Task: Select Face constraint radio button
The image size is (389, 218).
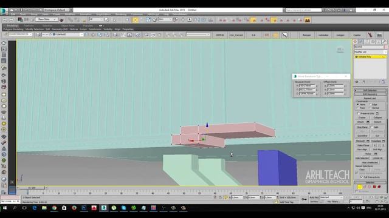Action: (x=358, y=108)
